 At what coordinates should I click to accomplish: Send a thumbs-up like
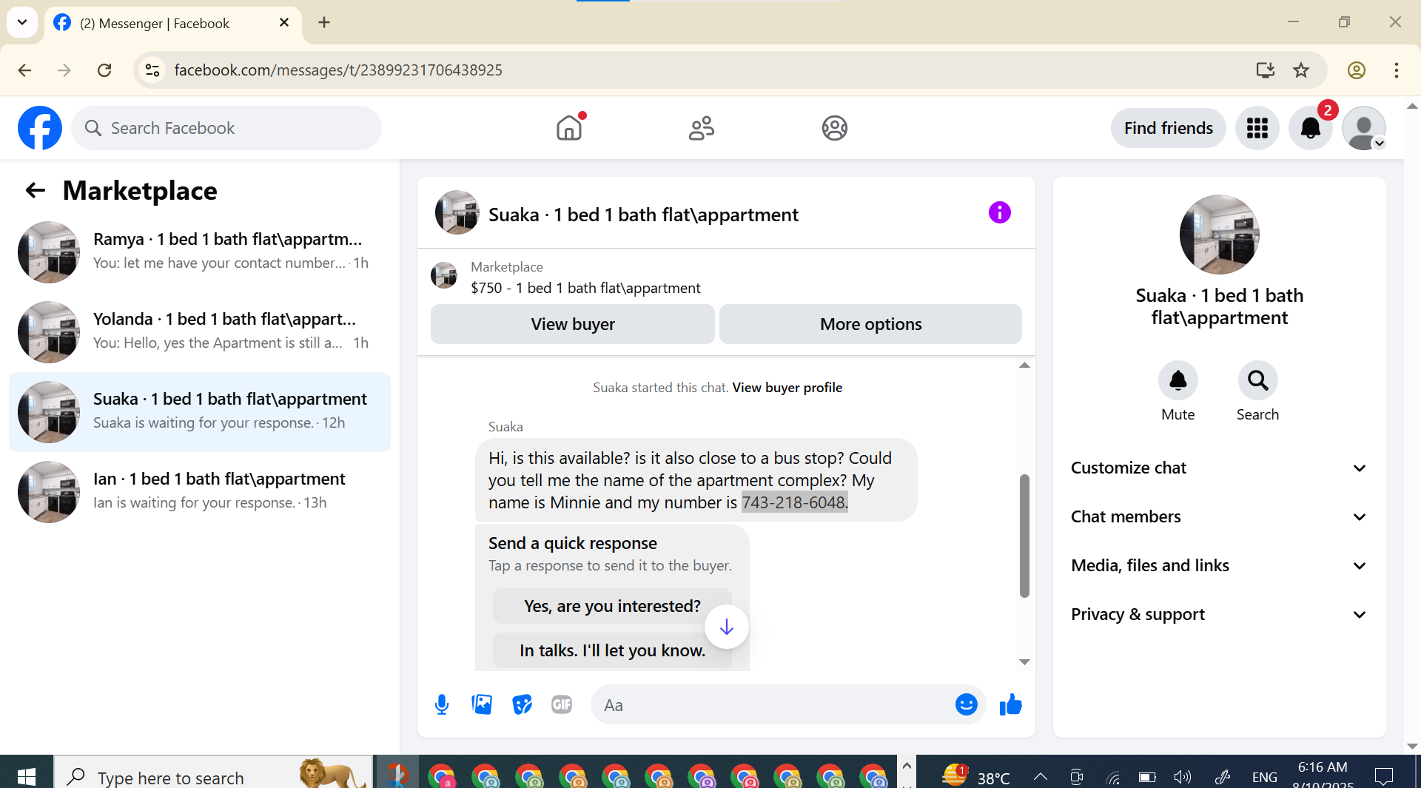pyautogui.click(x=1010, y=704)
